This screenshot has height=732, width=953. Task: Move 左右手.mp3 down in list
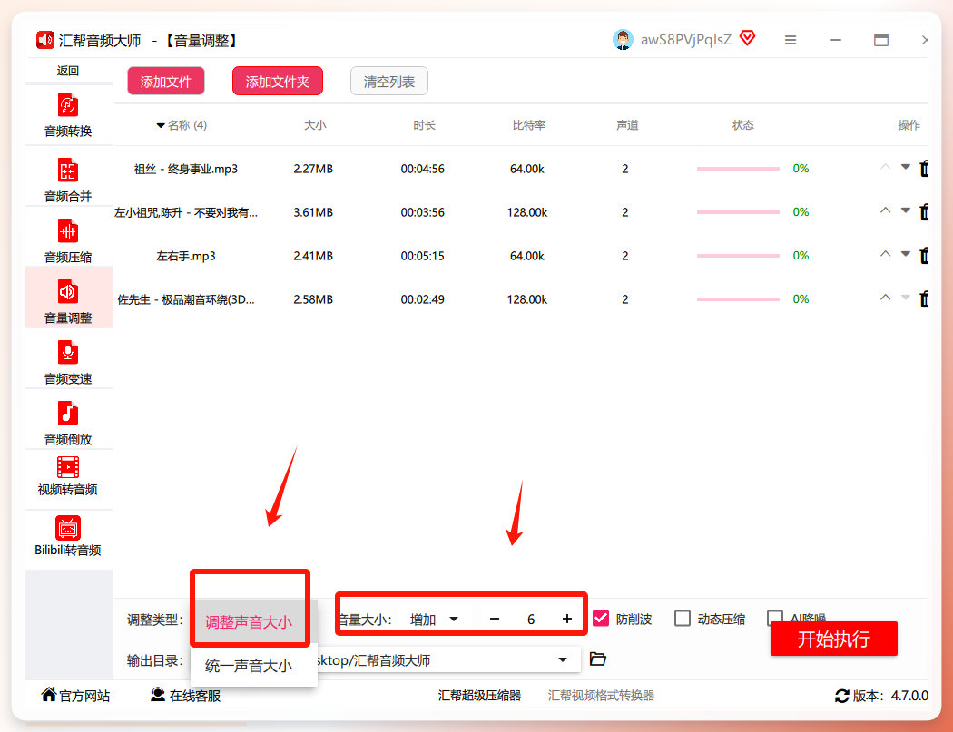coord(906,254)
